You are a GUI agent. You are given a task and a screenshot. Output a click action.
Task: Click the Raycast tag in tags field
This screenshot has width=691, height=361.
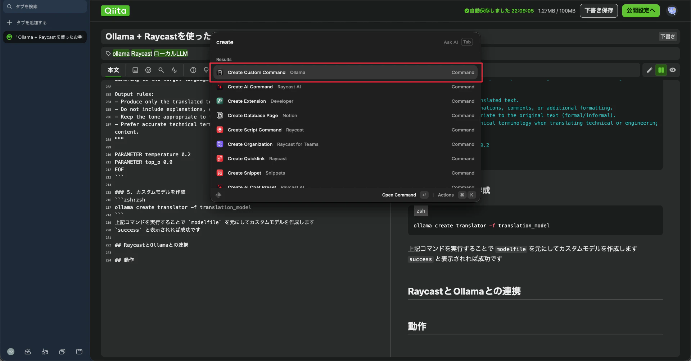pyautogui.click(x=142, y=54)
